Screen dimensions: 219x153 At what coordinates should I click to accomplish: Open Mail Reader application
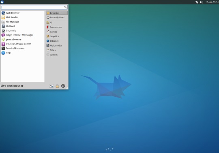pos(23,17)
